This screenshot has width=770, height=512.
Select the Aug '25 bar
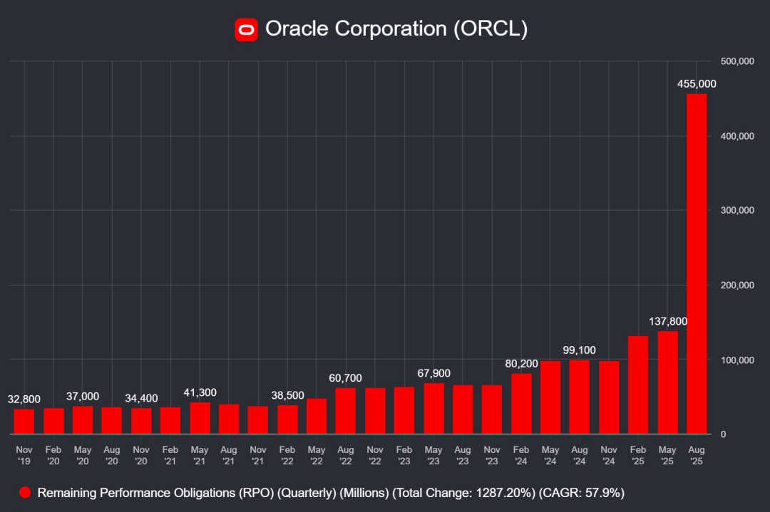coord(697,263)
